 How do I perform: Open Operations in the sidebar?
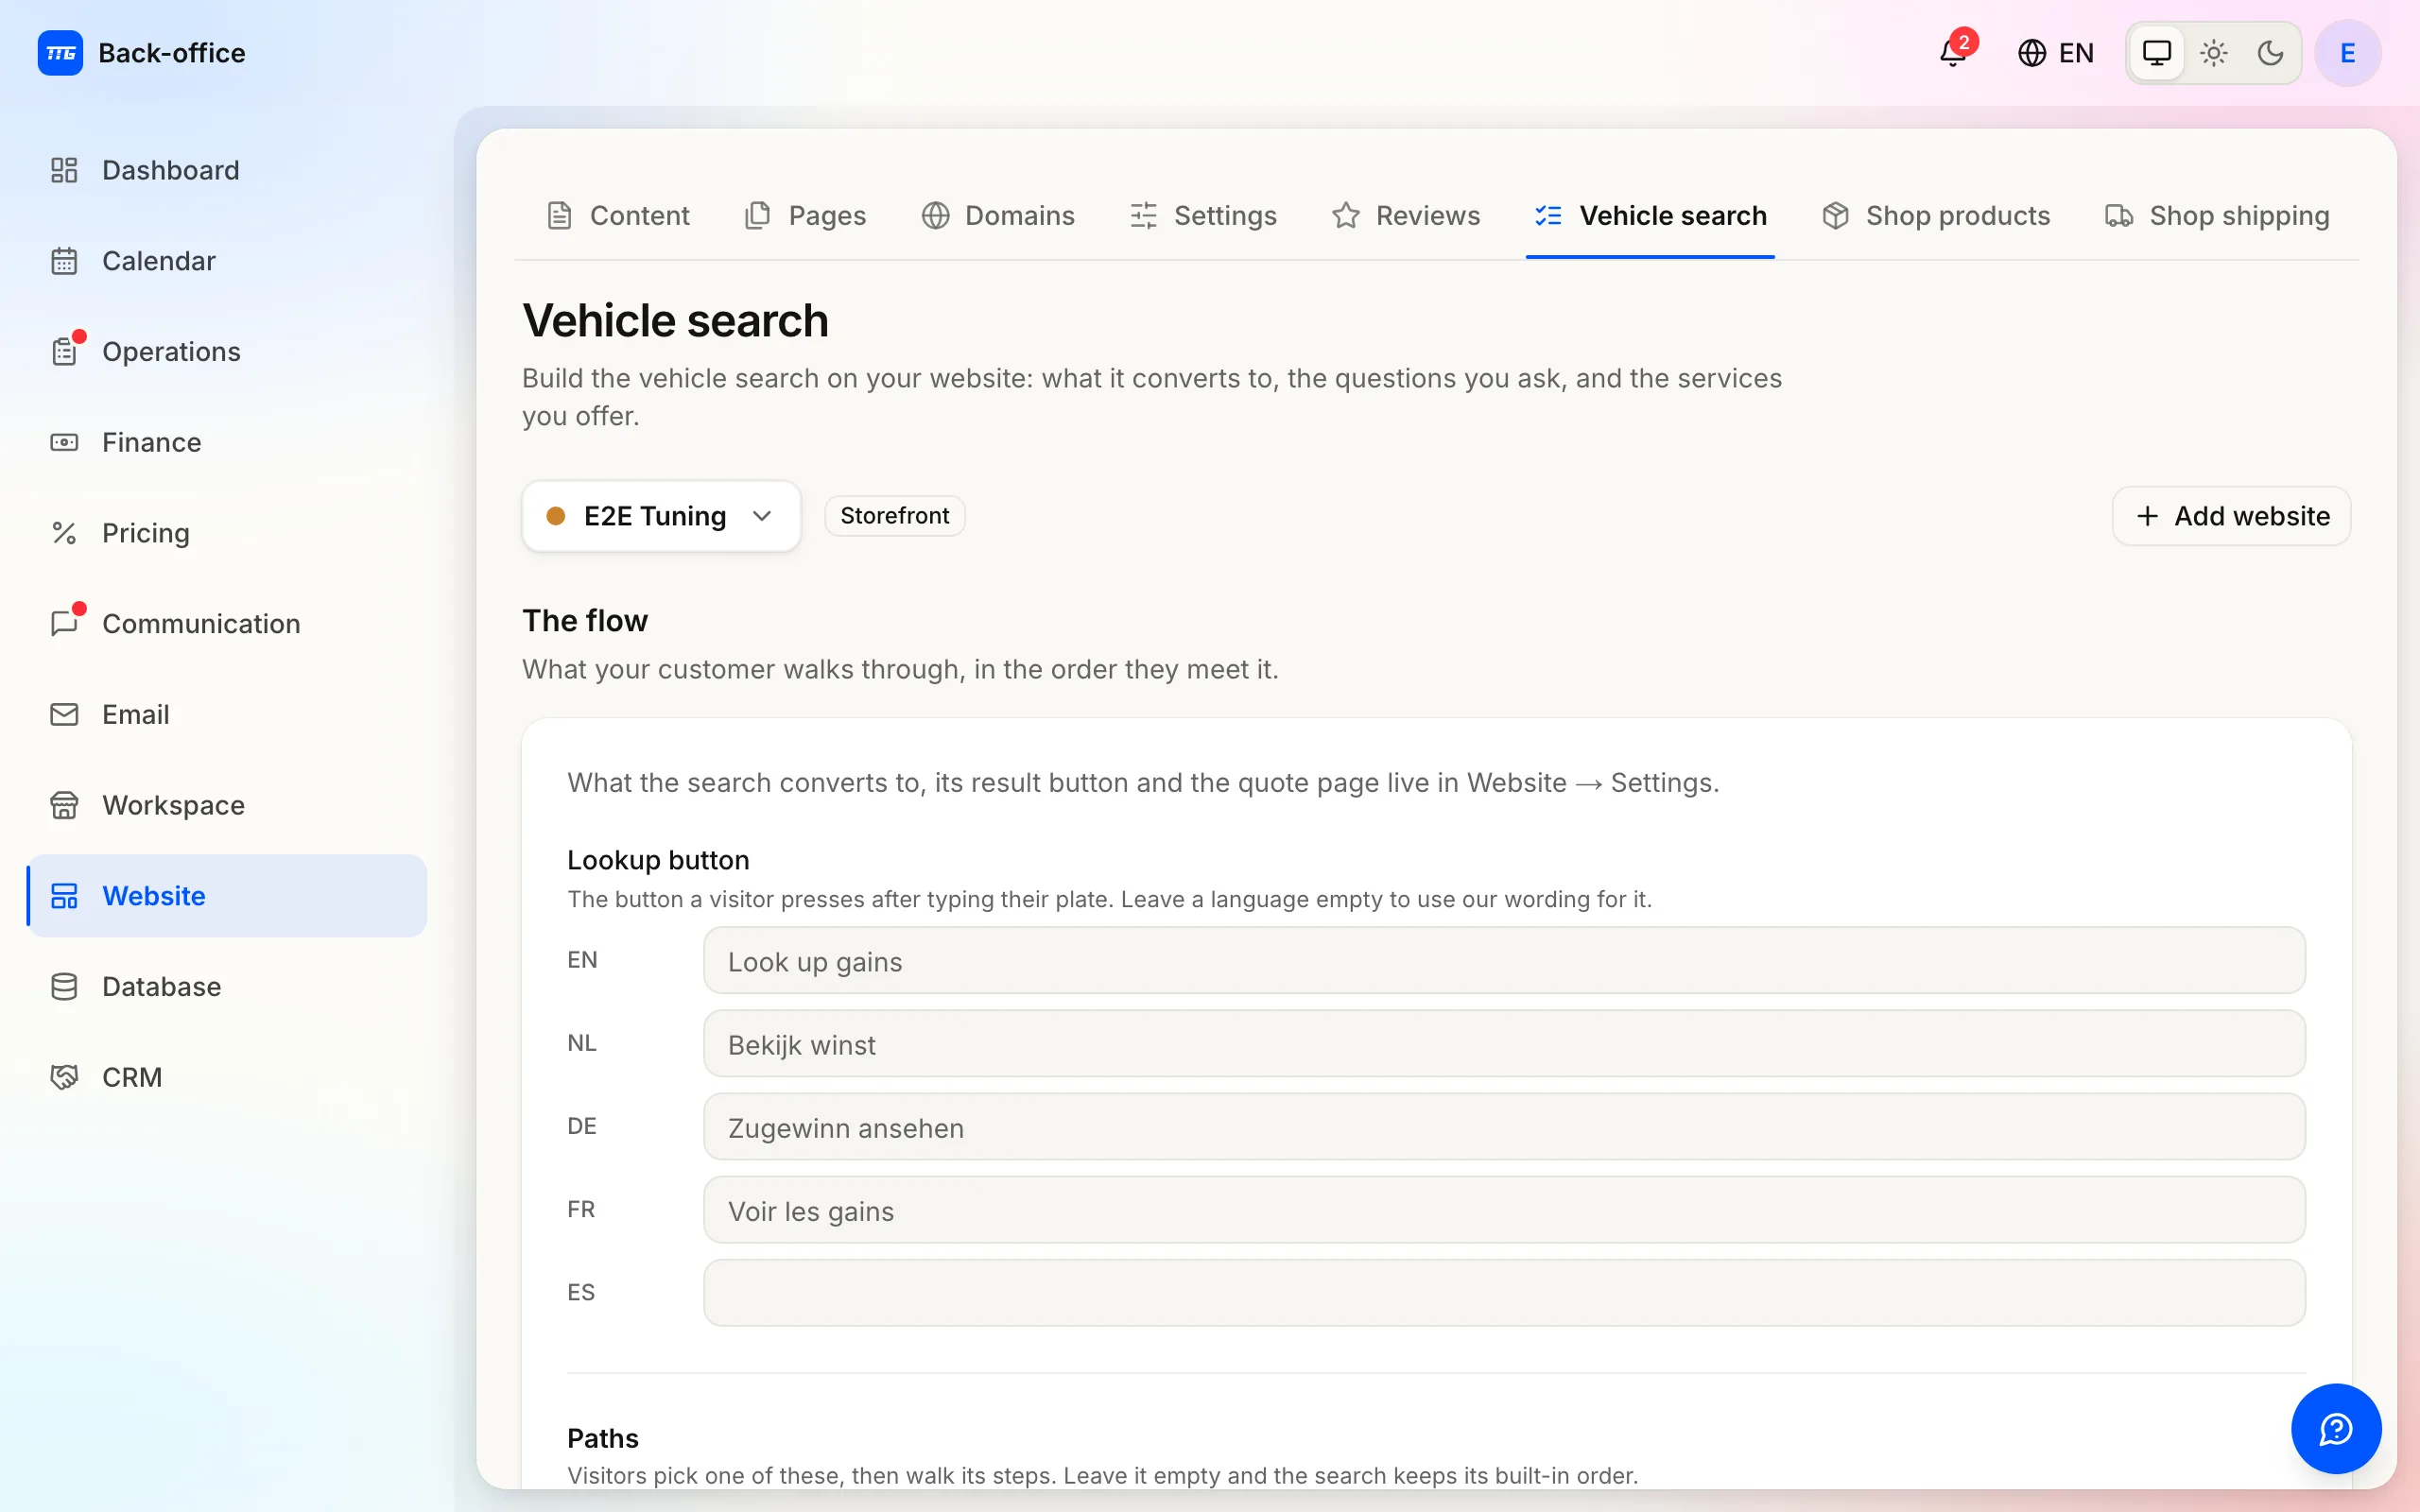tap(227, 352)
